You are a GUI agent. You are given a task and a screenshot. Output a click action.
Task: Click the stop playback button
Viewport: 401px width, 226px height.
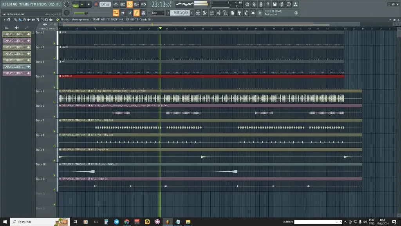(89, 4)
